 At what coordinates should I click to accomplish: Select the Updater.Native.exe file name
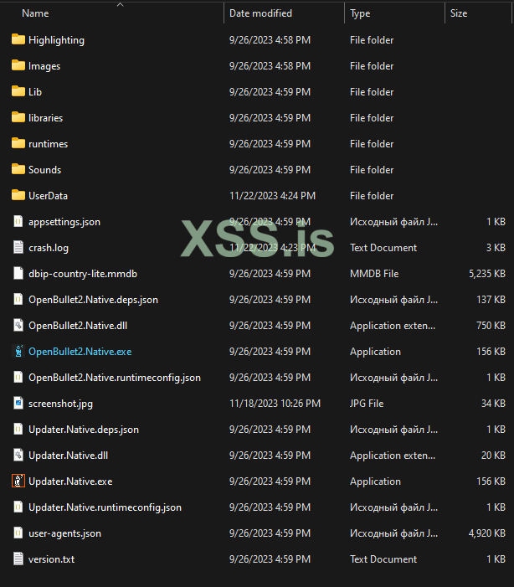70,481
